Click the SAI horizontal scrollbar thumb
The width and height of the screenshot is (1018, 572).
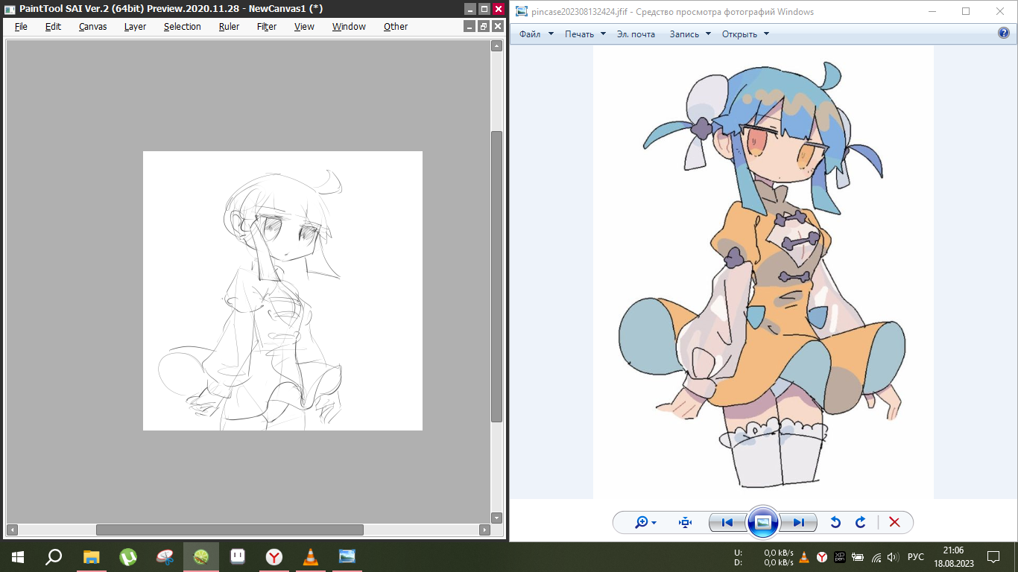point(230,530)
